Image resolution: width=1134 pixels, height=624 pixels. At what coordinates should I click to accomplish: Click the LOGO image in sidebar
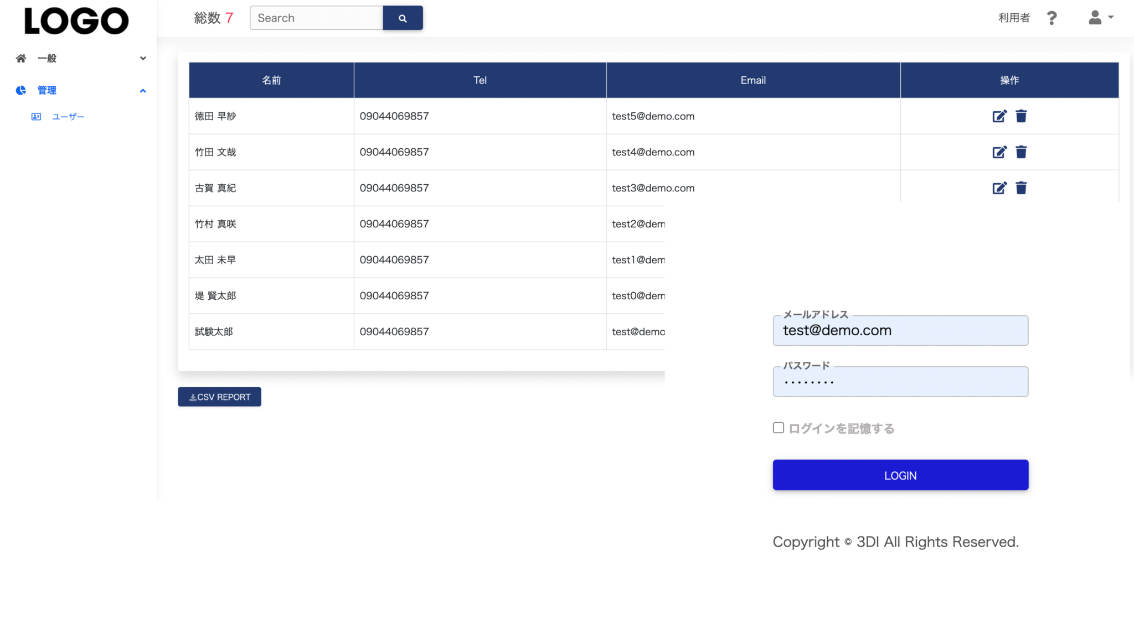pos(76,21)
